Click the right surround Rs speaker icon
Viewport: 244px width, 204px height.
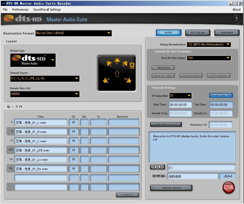click(x=128, y=80)
